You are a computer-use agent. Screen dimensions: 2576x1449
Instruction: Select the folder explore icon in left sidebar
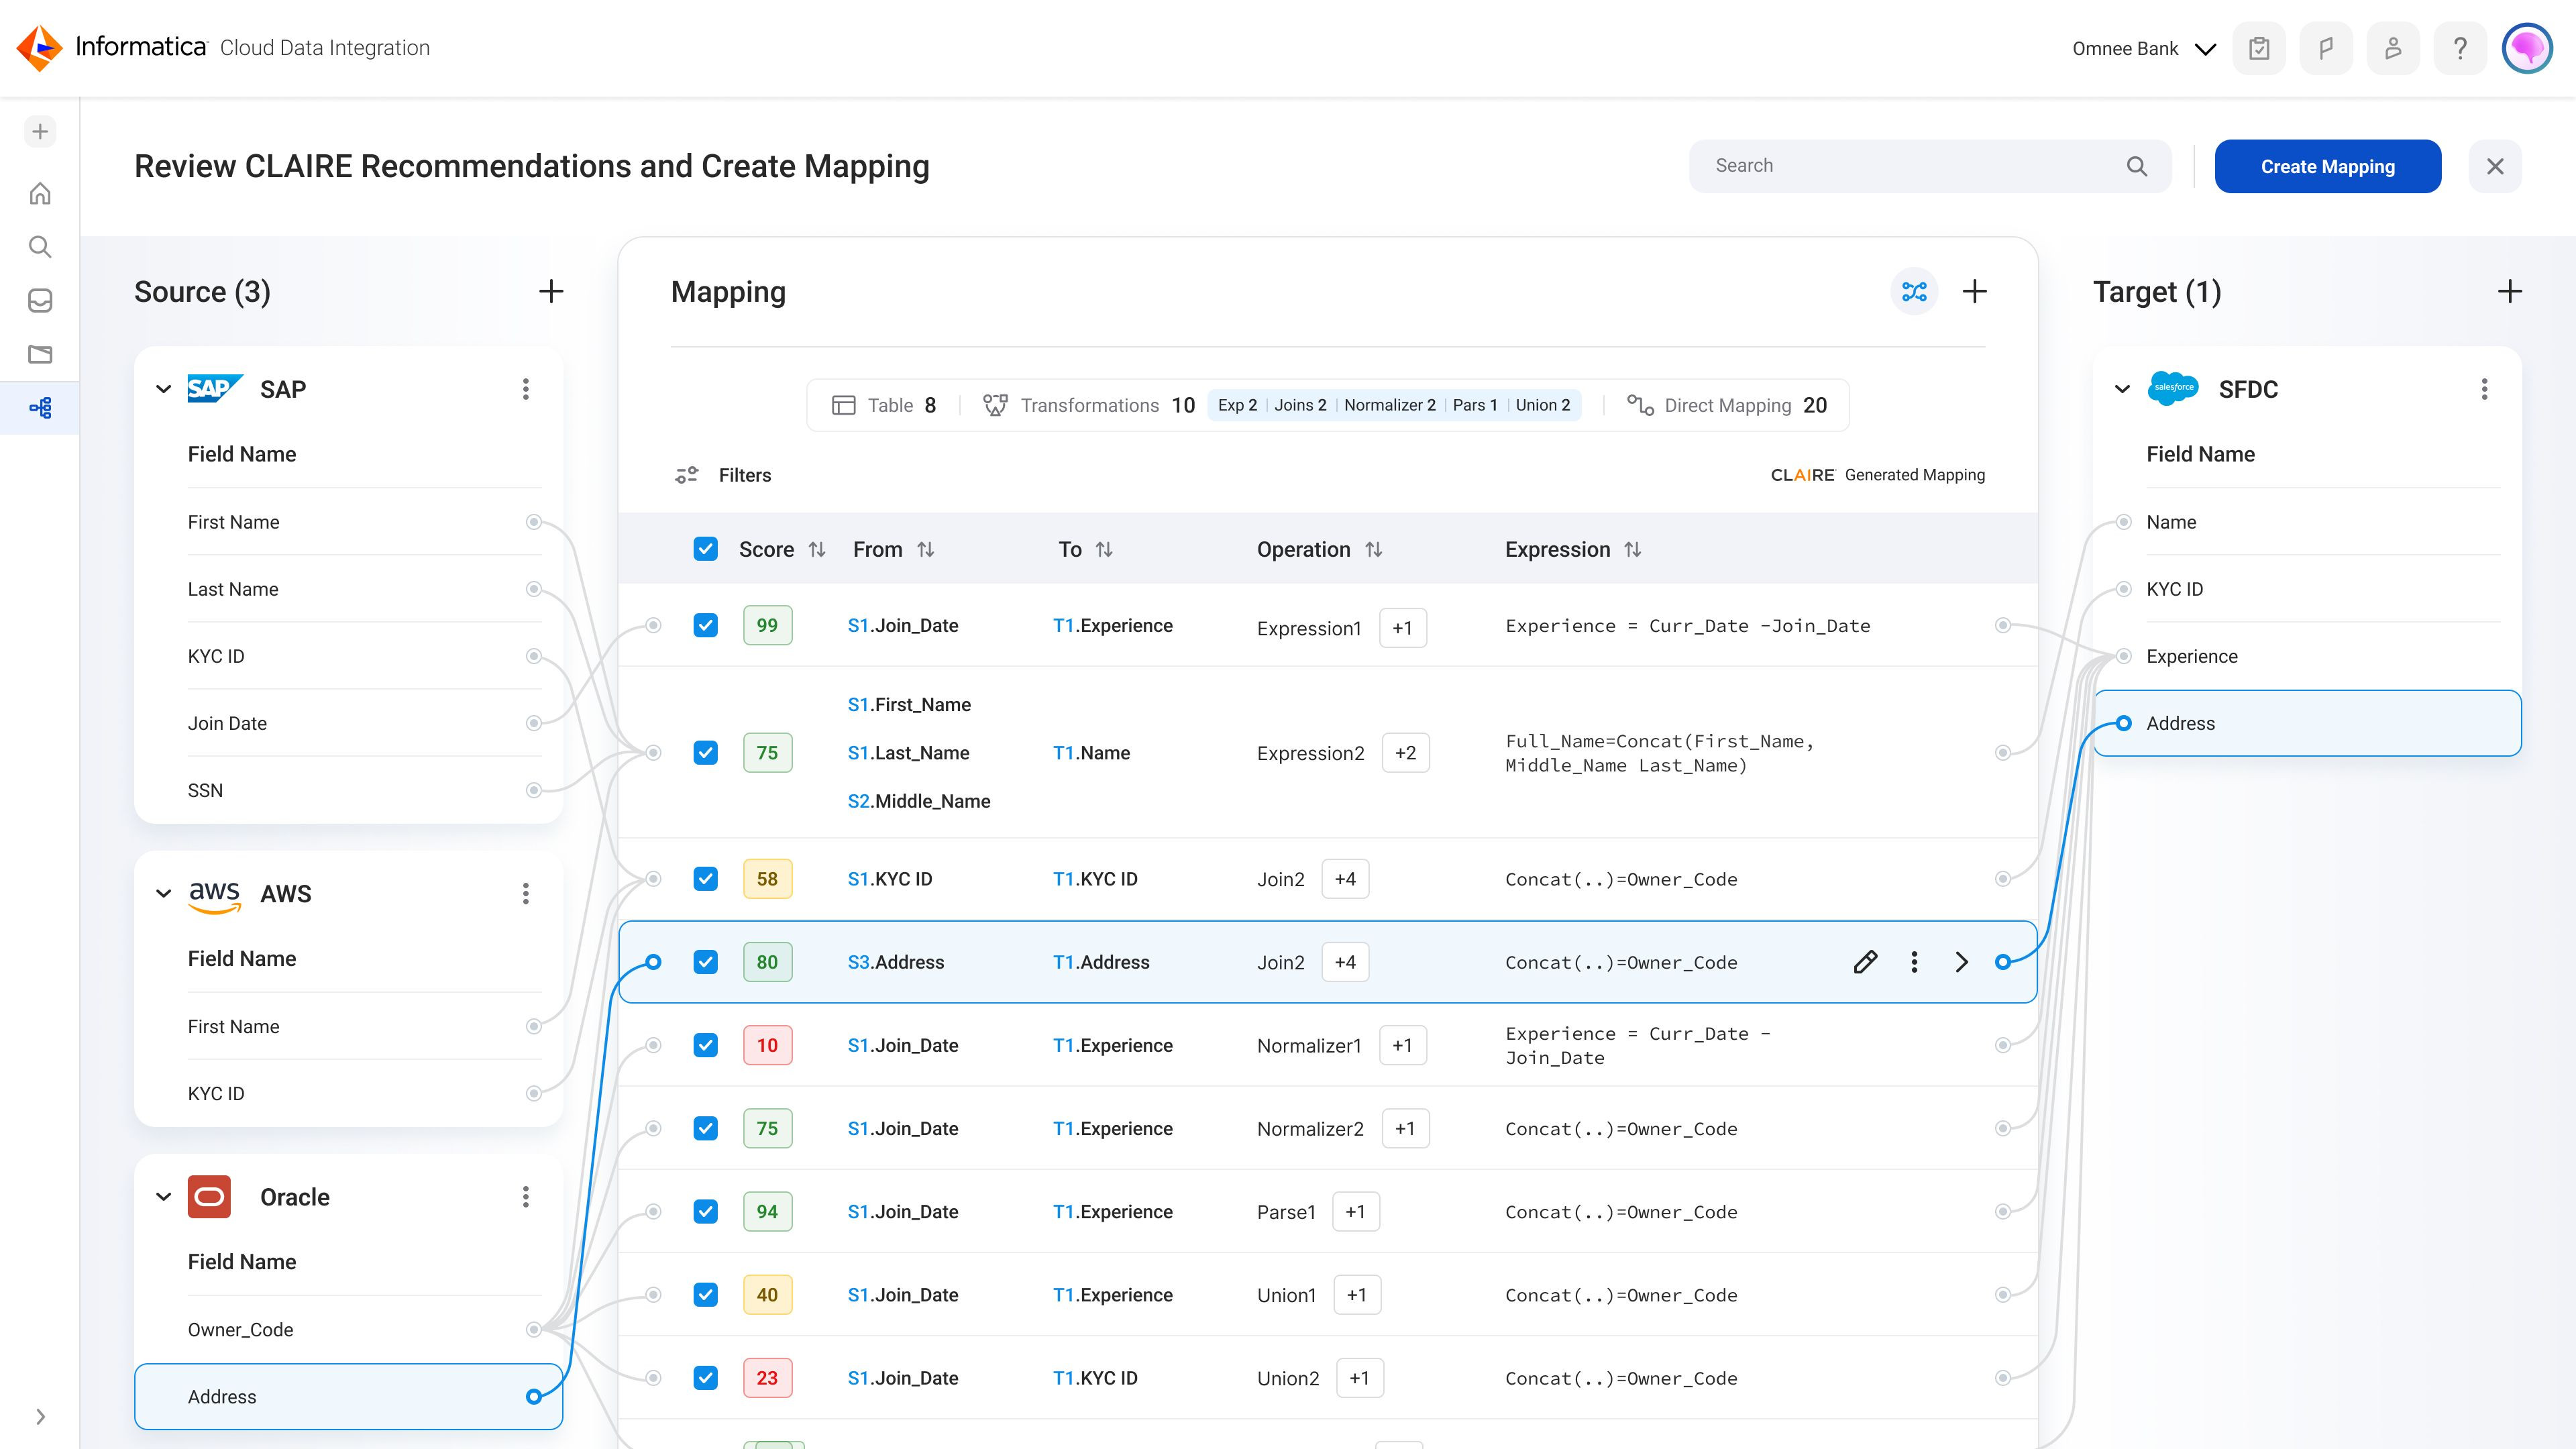tap(40, 354)
